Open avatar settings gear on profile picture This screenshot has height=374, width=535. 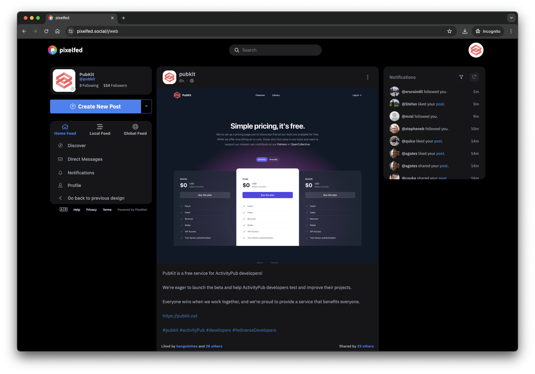pyautogui.click(x=73, y=89)
